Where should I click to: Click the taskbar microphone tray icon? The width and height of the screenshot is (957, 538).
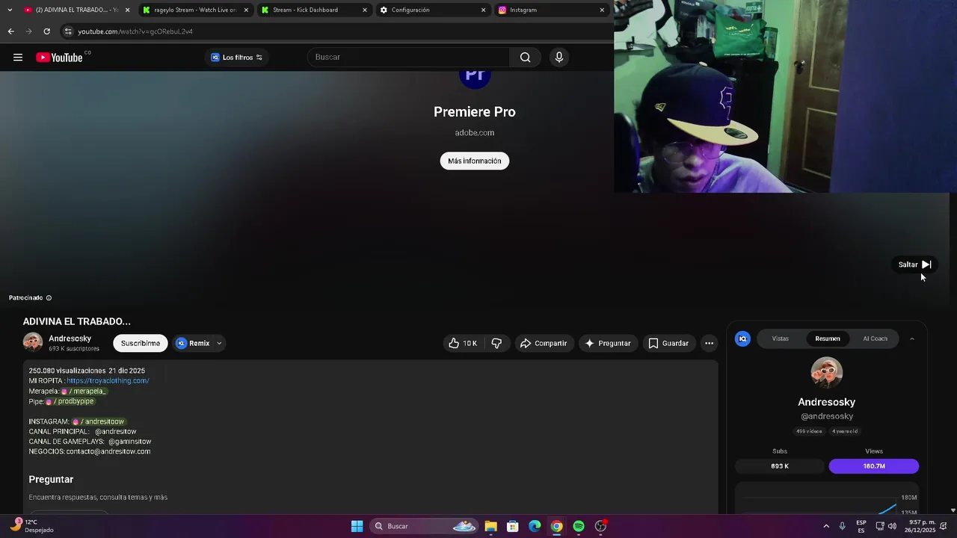(x=843, y=526)
